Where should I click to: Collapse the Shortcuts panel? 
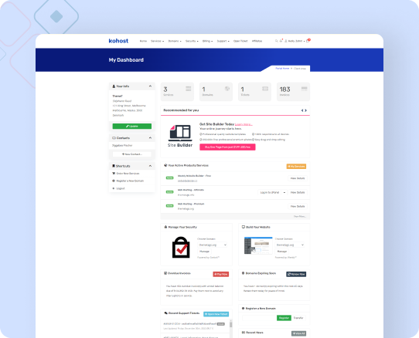coord(150,166)
